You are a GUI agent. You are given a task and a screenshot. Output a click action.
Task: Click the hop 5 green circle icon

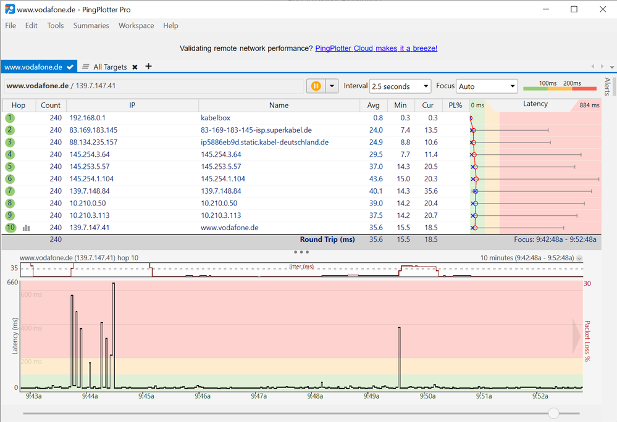click(10, 167)
